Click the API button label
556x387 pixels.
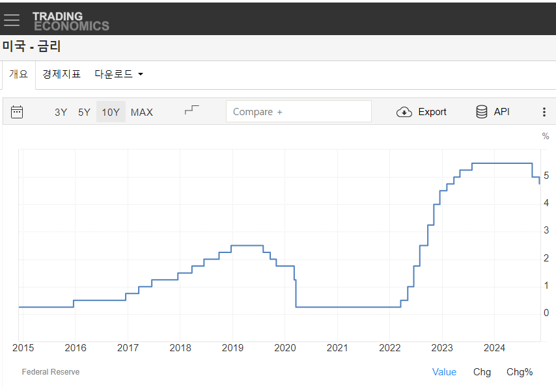(501, 112)
